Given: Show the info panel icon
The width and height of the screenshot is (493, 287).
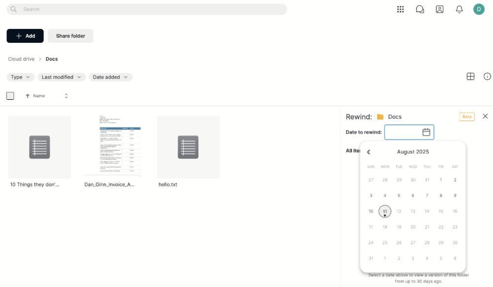Looking at the screenshot, I should click(487, 77).
